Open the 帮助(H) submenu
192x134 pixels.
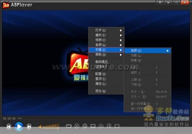pos(106,55)
